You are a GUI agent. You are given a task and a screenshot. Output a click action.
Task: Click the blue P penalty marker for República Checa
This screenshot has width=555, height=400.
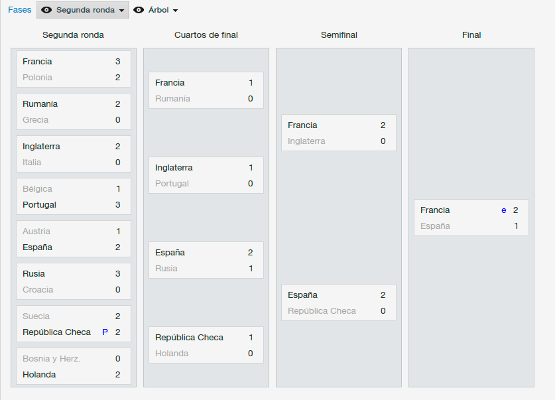(105, 332)
